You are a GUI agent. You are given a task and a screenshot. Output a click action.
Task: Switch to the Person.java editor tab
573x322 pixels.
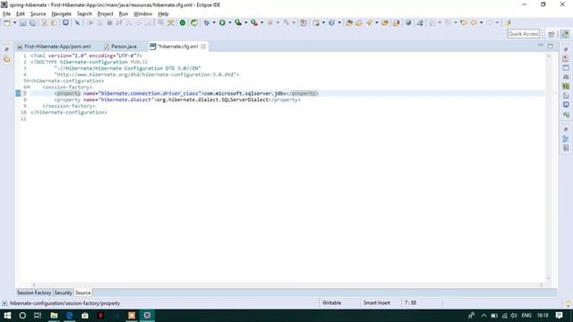click(120, 47)
